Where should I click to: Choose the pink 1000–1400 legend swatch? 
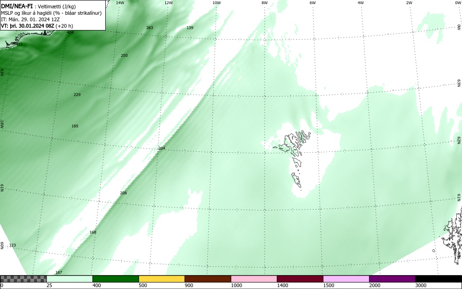(254, 279)
